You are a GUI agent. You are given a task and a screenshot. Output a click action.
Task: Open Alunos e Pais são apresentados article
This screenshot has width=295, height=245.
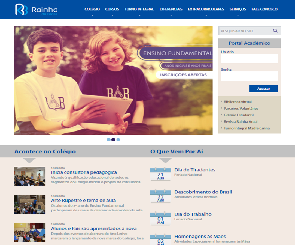94,228
